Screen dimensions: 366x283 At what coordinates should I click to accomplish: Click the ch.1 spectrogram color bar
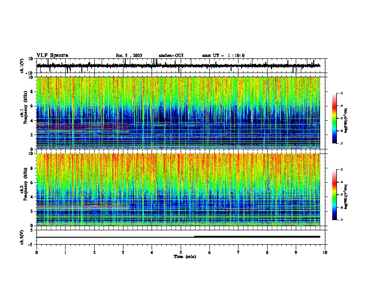coord(334,118)
